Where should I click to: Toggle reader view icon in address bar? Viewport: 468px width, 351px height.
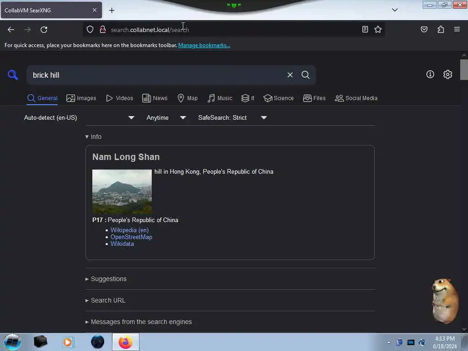tap(365, 29)
